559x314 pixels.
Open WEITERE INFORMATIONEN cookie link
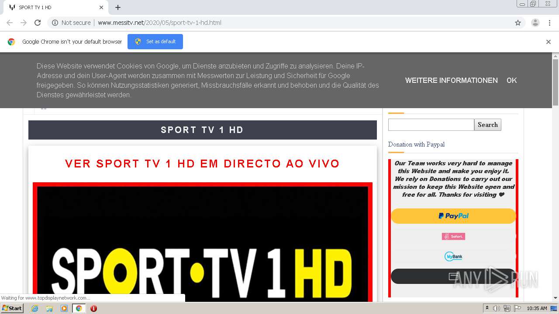coord(452,80)
